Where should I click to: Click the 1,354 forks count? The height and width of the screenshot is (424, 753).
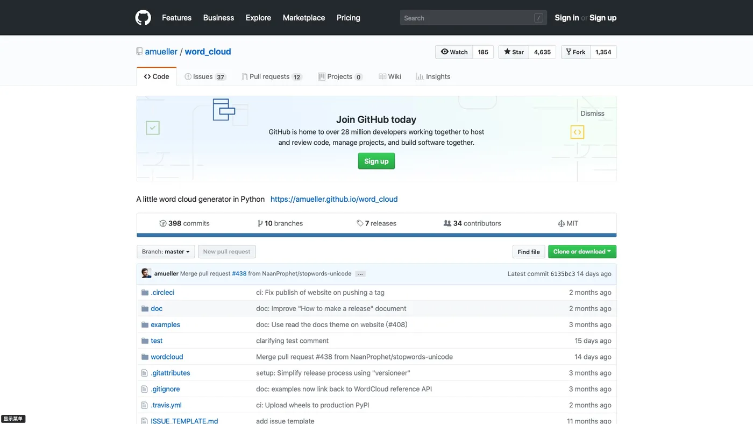pos(603,52)
